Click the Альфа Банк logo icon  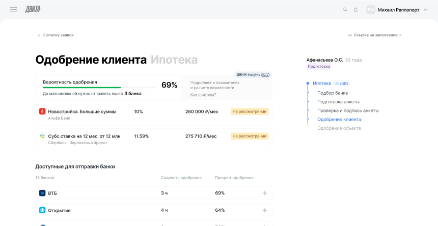[42, 111]
